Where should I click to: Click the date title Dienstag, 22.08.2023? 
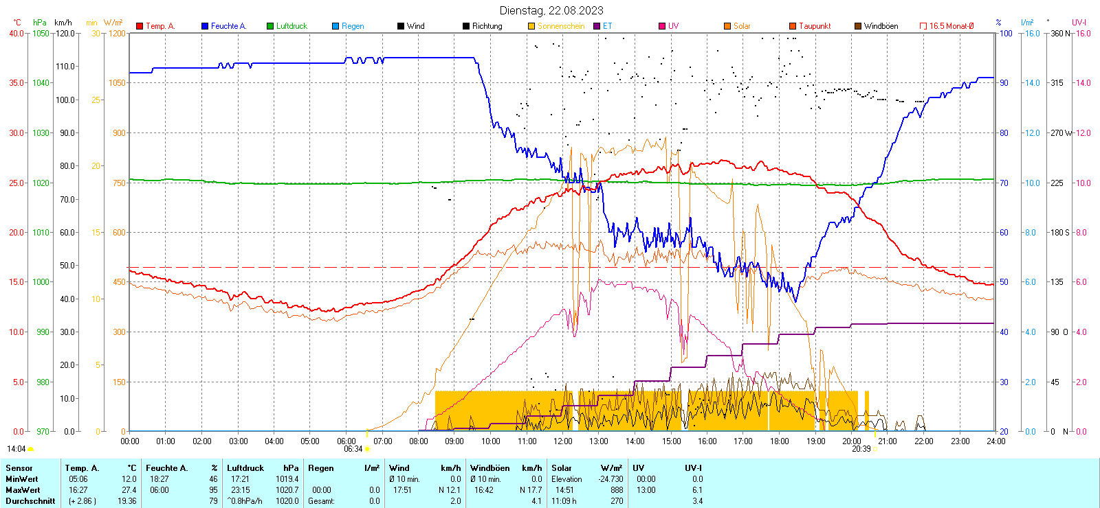(551, 10)
